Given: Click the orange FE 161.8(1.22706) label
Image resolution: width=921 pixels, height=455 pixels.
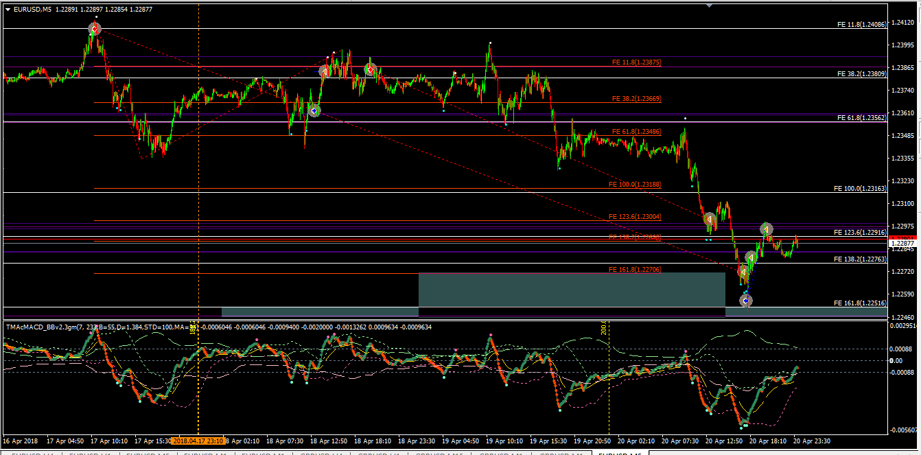Looking at the screenshot, I should pos(635,270).
